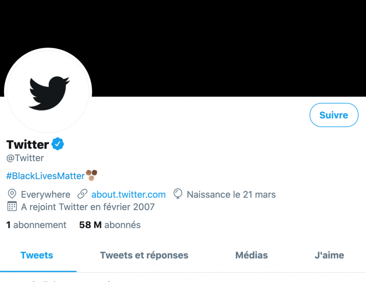Click the Suivre follow button
This screenshot has height=282, width=366.
click(x=333, y=115)
